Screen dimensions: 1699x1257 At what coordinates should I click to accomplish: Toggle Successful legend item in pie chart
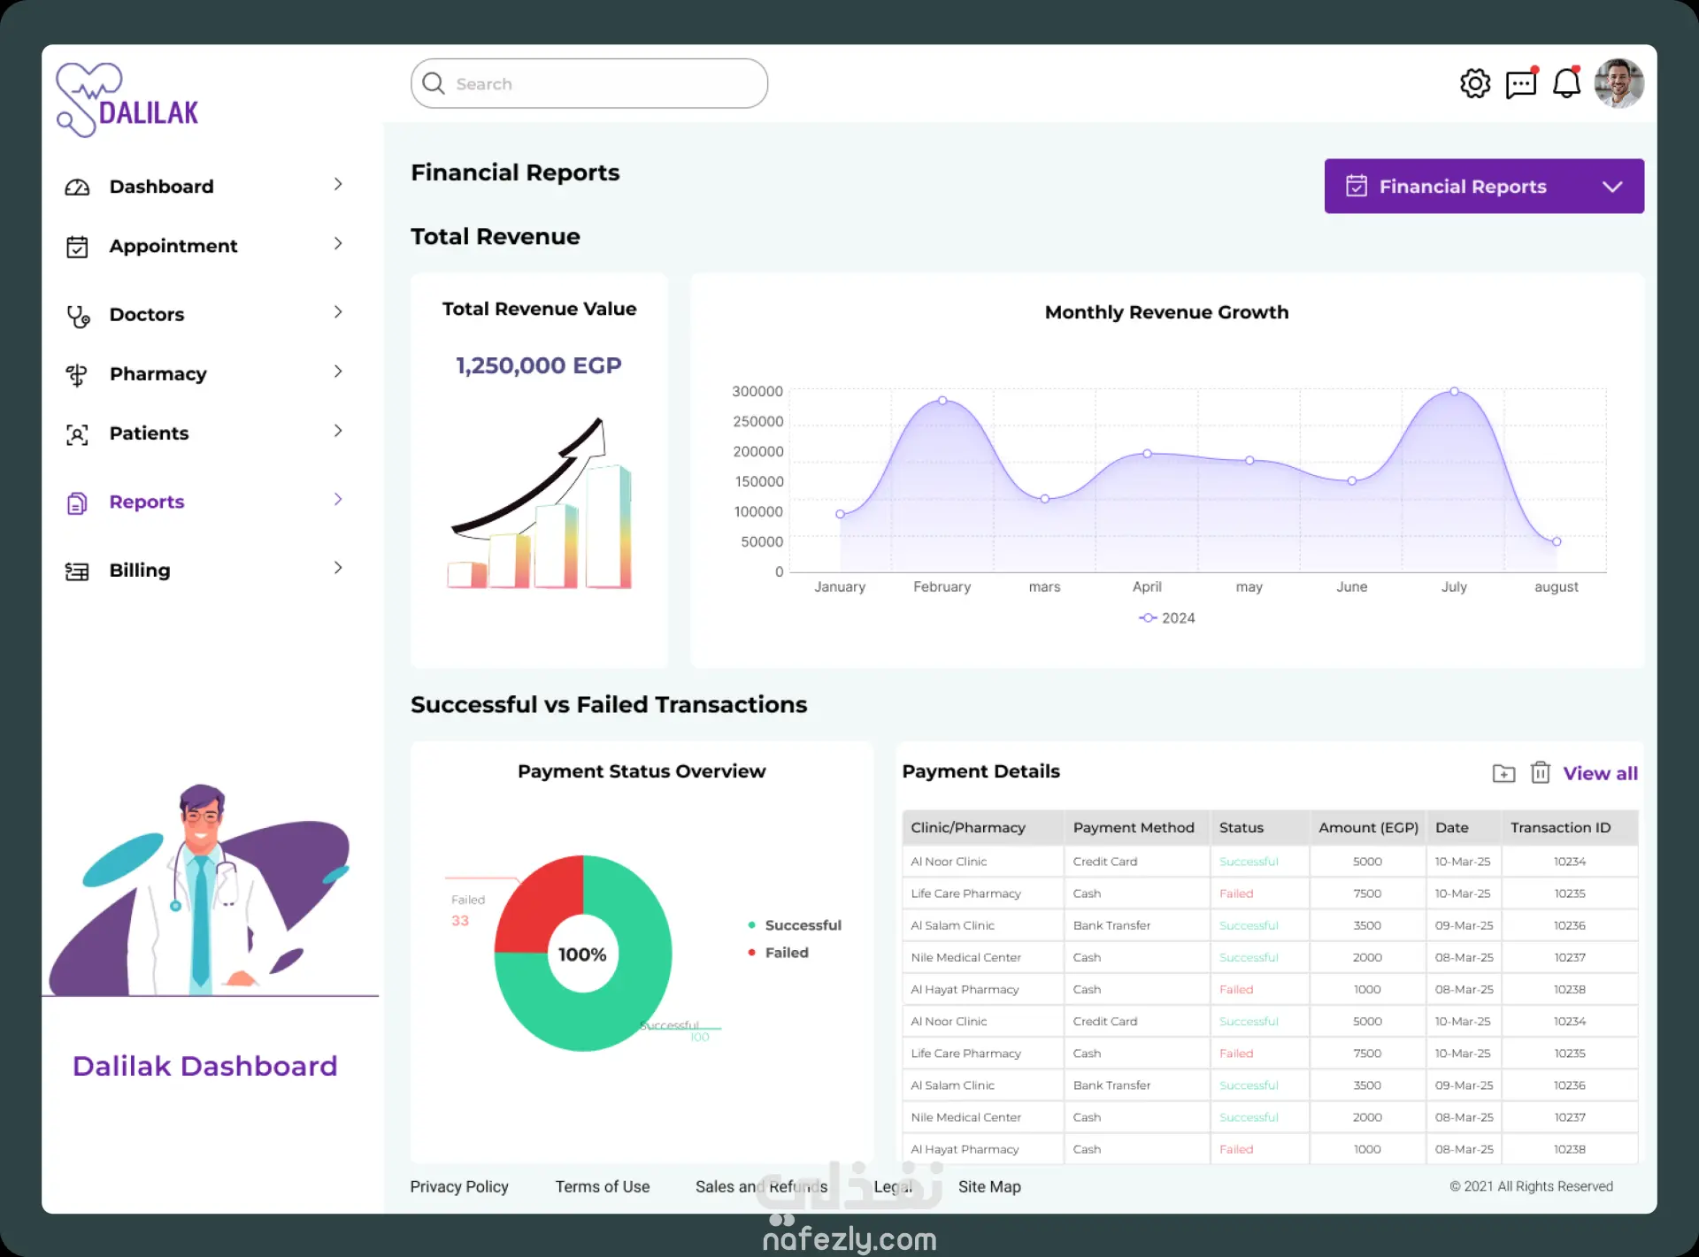[x=795, y=925]
